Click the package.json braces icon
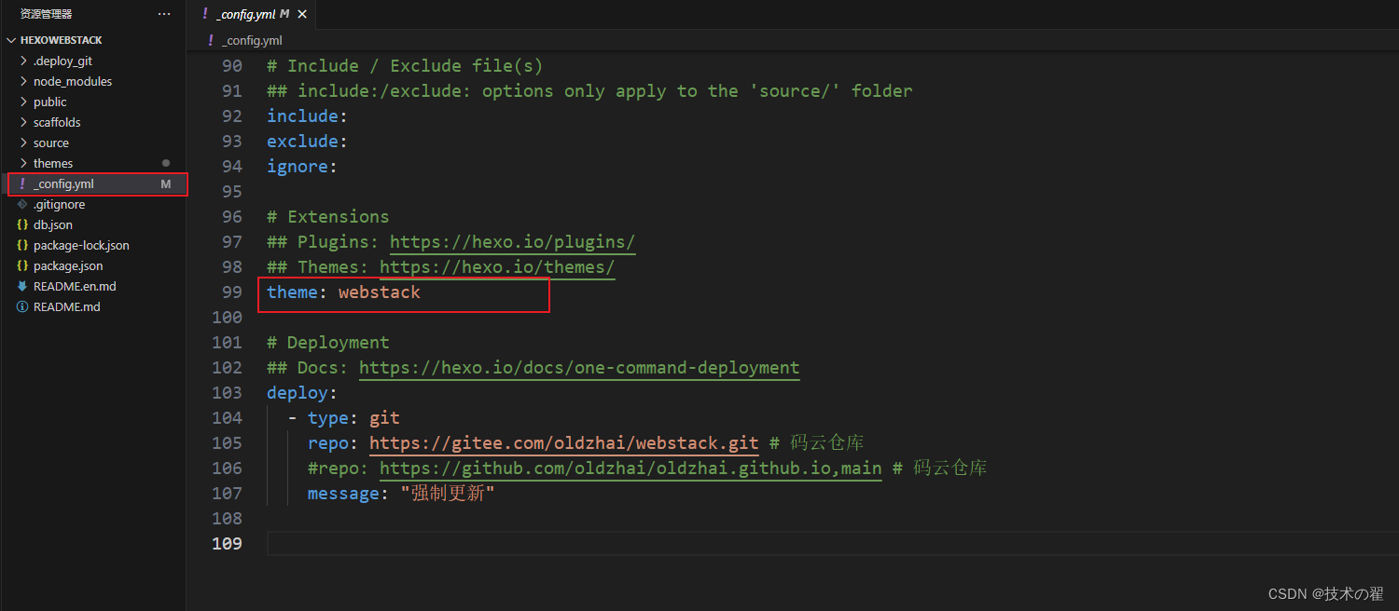The image size is (1399, 611). click(22, 265)
